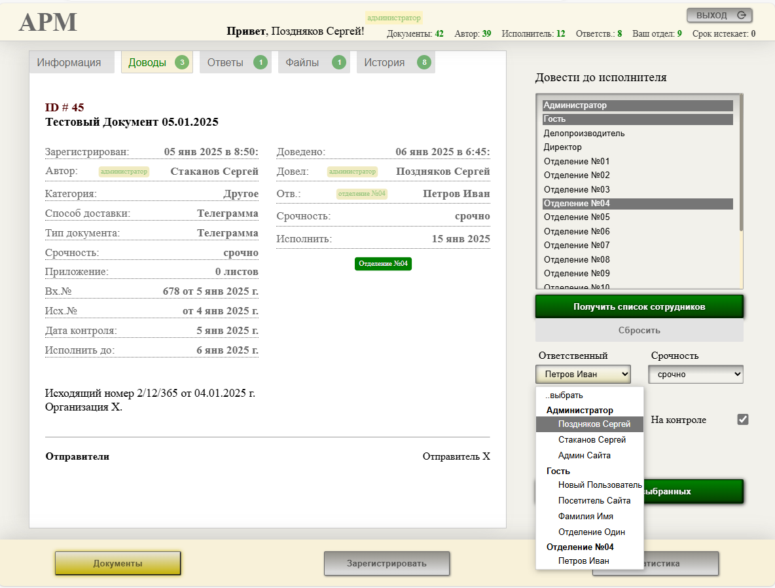Viewport: 775px width, 588px height.
Task: Click the ВЫХОД logout button
Action: (719, 15)
